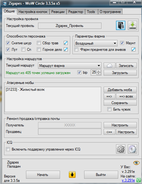Click the Загрузить route button
Image resolution: width=142 pixels, height=184 pixels.
click(x=120, y=72)
